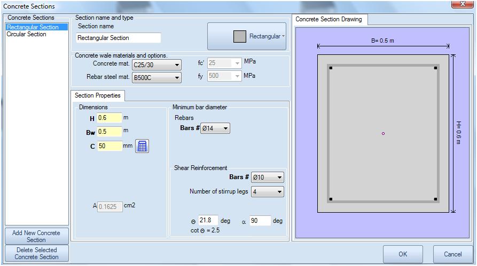Click the theta angle field 21.8
This screenshot has height=266, width=477.
click(208, 220)
